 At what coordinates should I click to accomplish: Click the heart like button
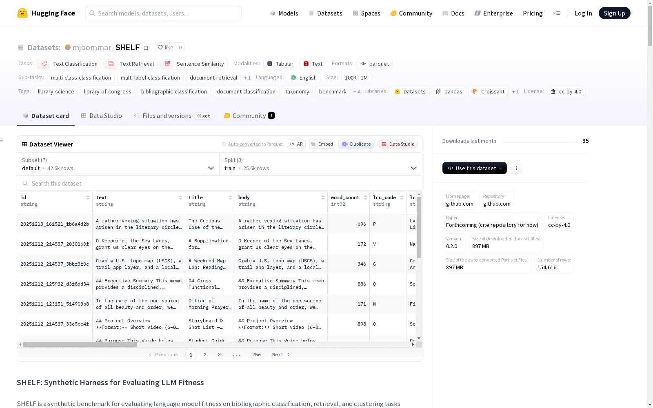pyautogui.click(x=165, y=47)
